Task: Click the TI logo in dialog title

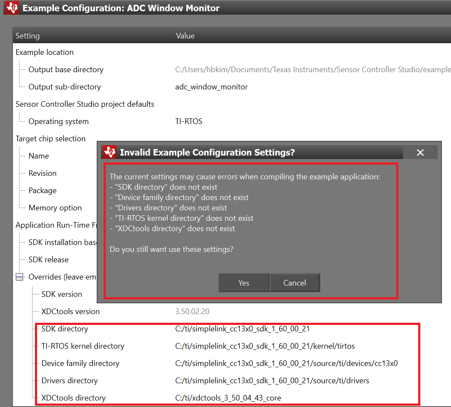Action: point(110,152)
